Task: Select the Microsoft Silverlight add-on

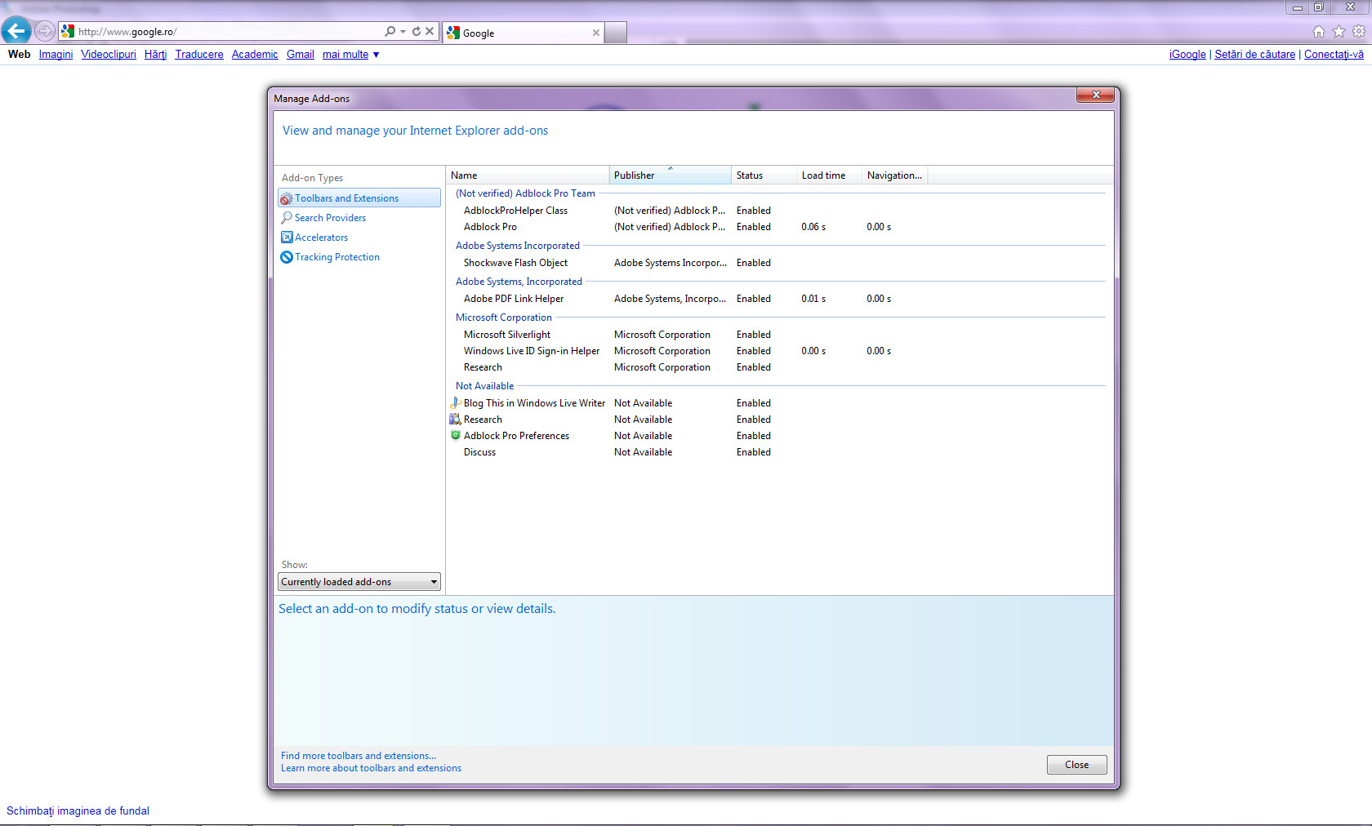Action: point(776,335)
